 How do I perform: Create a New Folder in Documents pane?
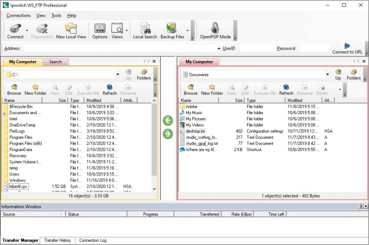pos(212,90)
